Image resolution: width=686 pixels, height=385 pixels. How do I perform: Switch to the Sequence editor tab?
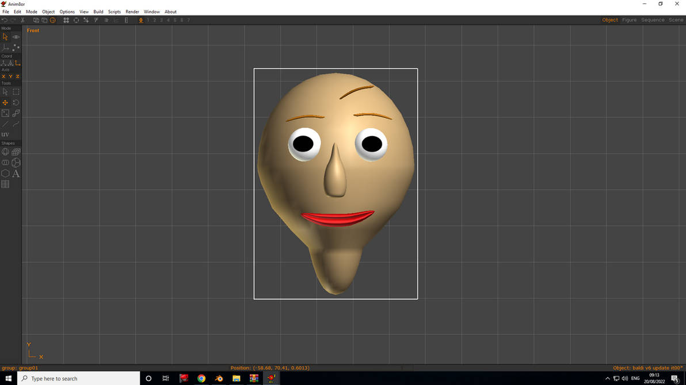(x=653, y=20)
